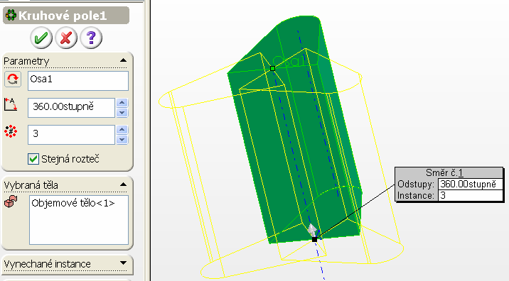Uncheck the Stejná rozteč checkbox
509x281 pixels.
tap(33, 159)
